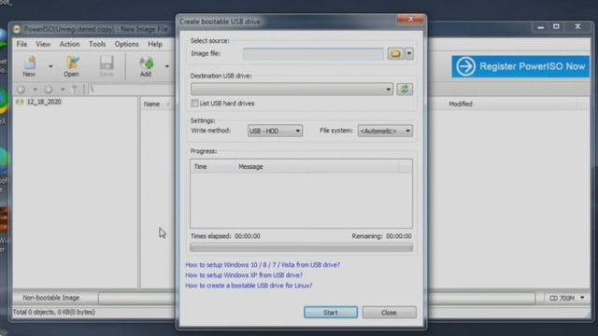Click the forward navigation arrow icon
Viewport: 598px width, 336px height.
(48, 90)
